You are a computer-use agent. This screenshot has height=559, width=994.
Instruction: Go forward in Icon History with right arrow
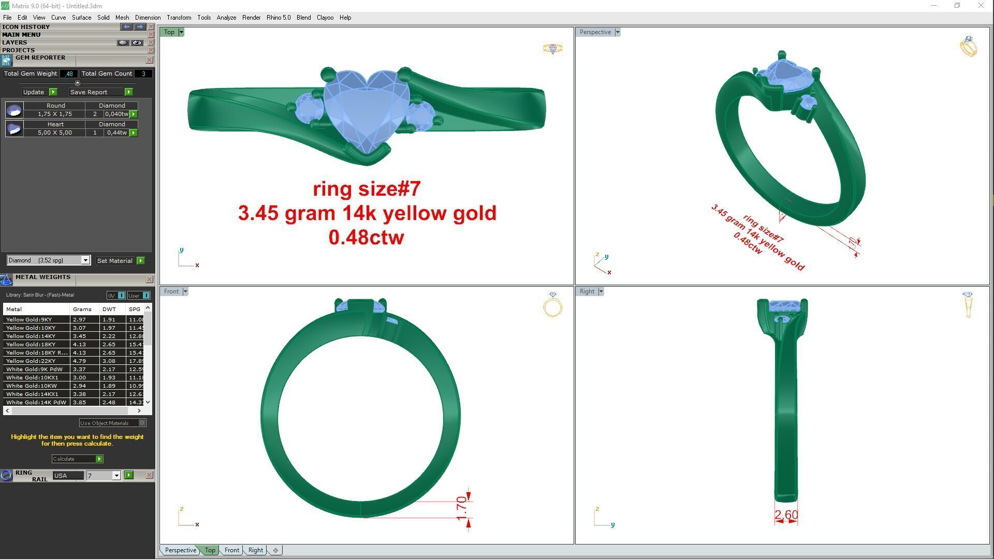140,26
